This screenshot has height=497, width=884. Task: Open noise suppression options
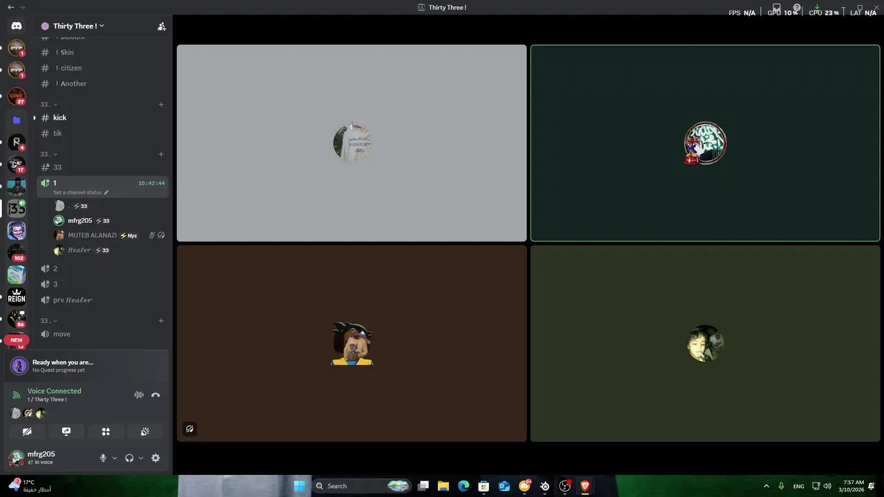click(x=139, y=395)
